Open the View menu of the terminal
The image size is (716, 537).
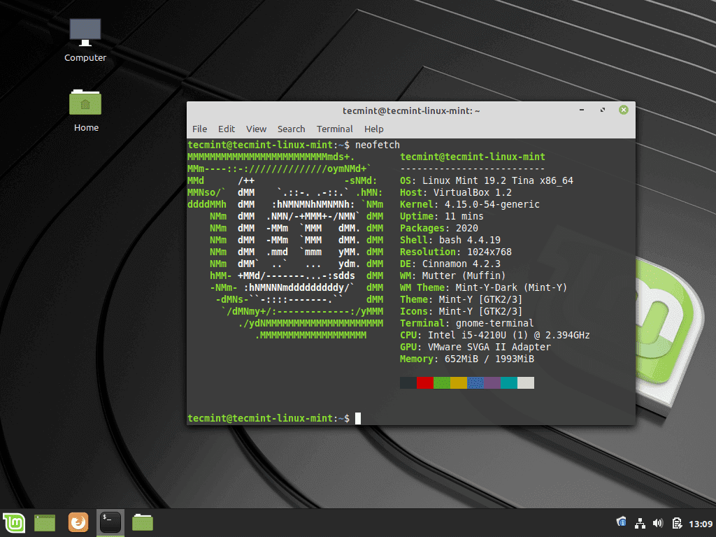(x=256, y=129)
